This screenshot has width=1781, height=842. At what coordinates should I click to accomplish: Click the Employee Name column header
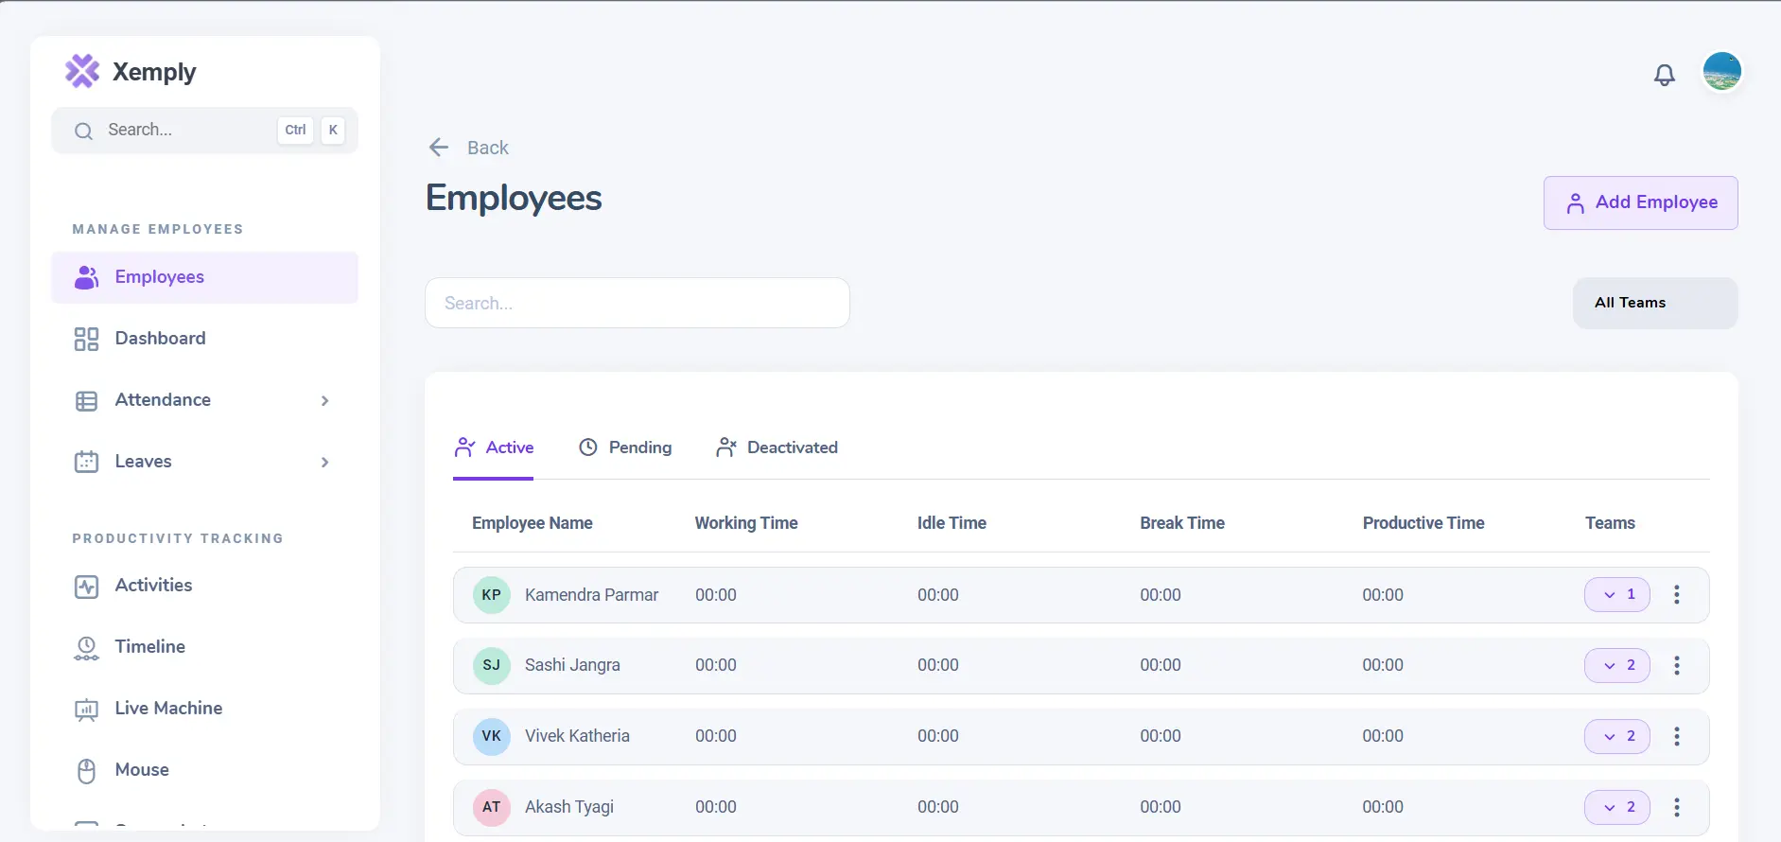[533, 523]
